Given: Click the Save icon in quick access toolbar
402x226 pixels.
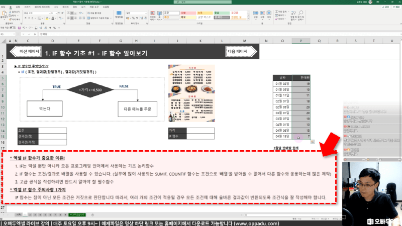Looking at the screenshot, I should (19, 28).
